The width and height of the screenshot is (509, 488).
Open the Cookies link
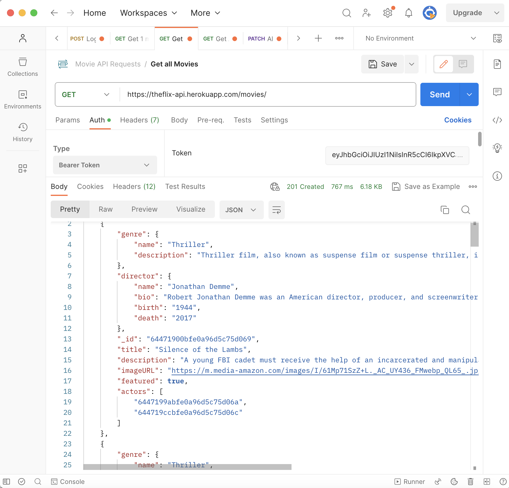[457, 120]
